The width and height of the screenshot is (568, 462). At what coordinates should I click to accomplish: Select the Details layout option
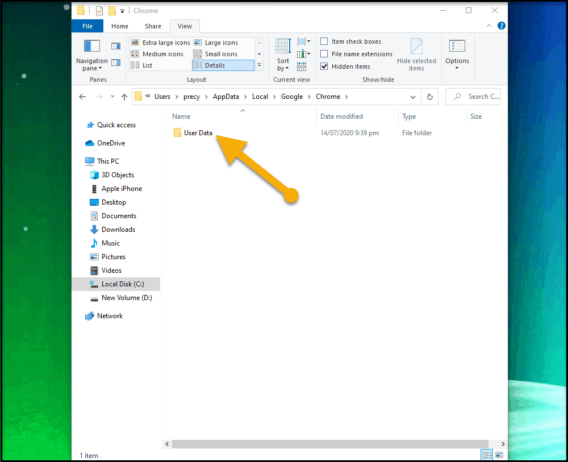coord(223,65)
